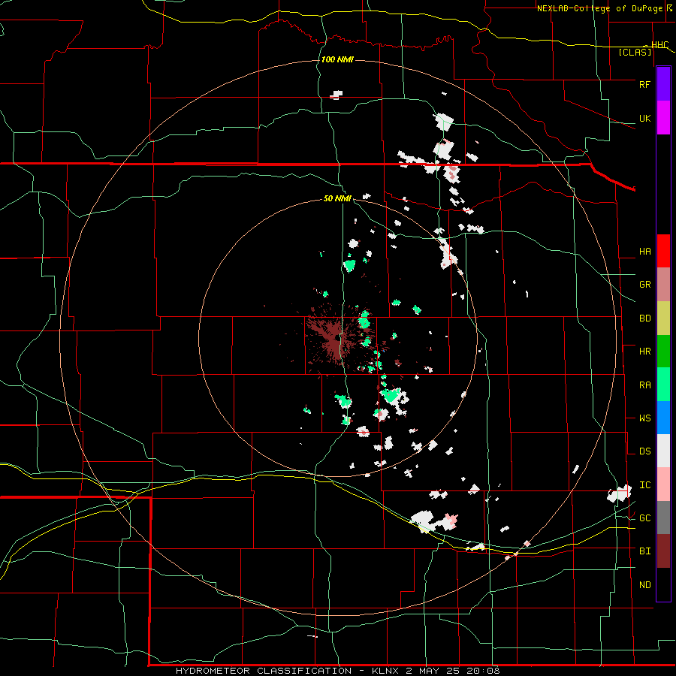
Task: Select the dusty pink GR swatch
Action: click(663, 285)
